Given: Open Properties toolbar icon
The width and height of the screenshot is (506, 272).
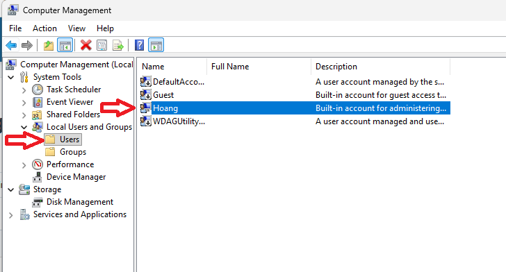Looking at the screenshot, I should [x=101, y=45].
